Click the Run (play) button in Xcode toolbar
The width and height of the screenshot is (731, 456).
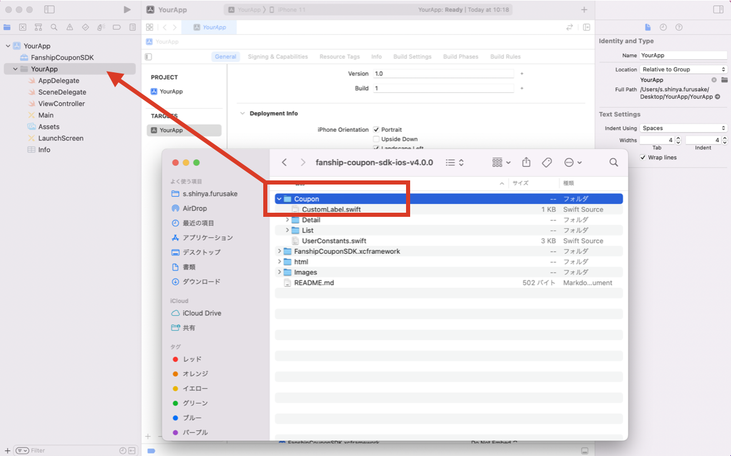[x=127, y=10]
